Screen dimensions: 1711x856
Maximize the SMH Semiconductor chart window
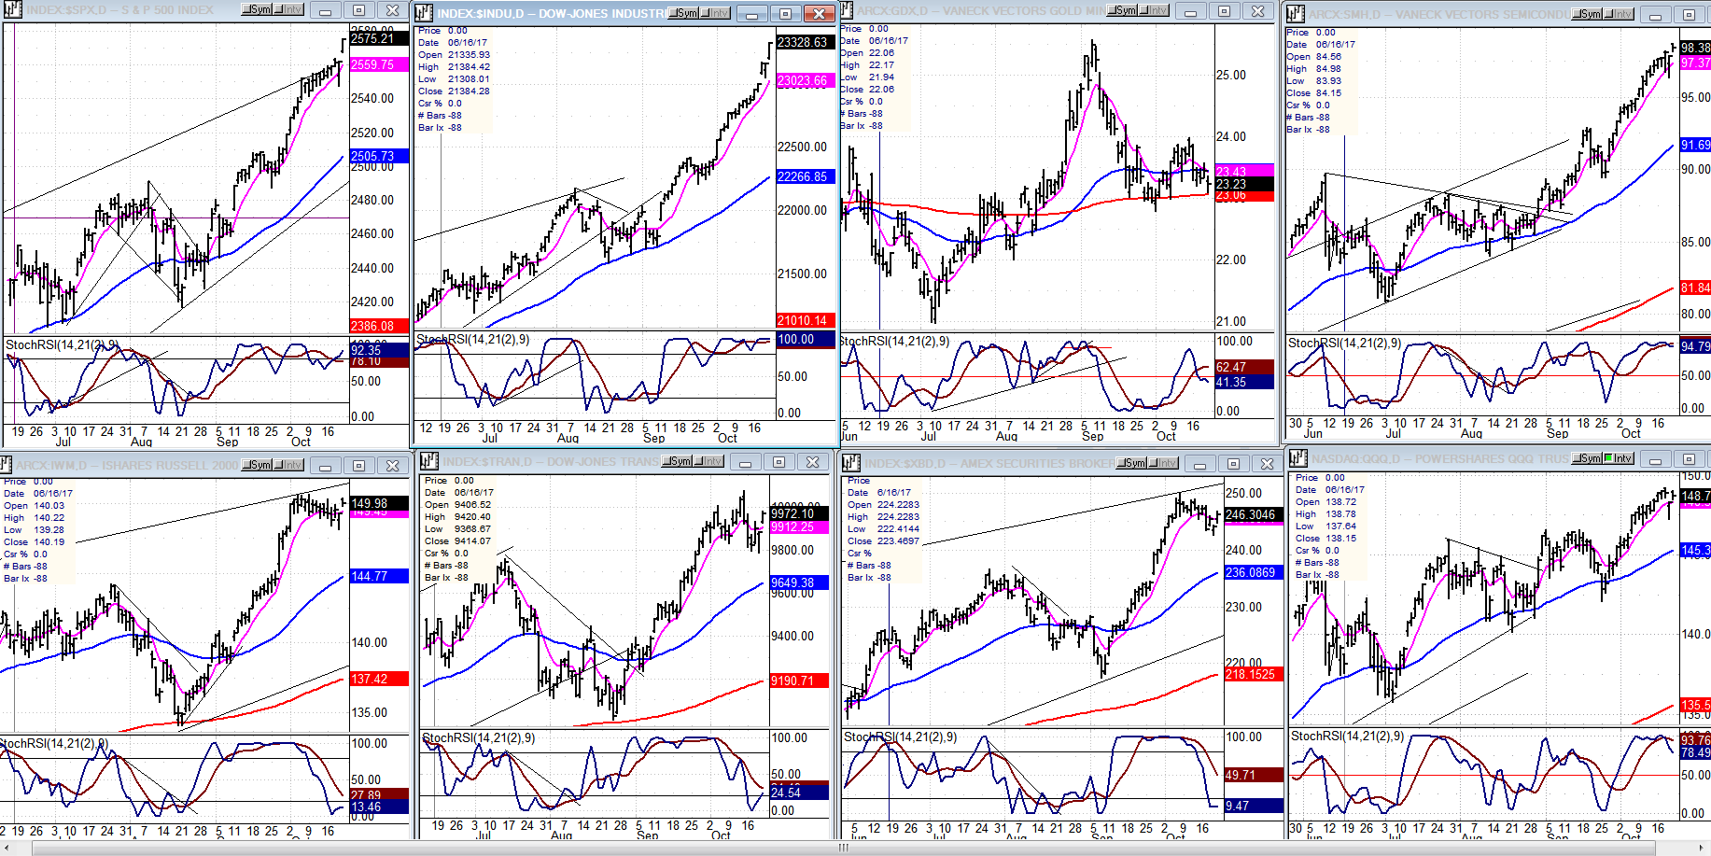pos(1689,15)
